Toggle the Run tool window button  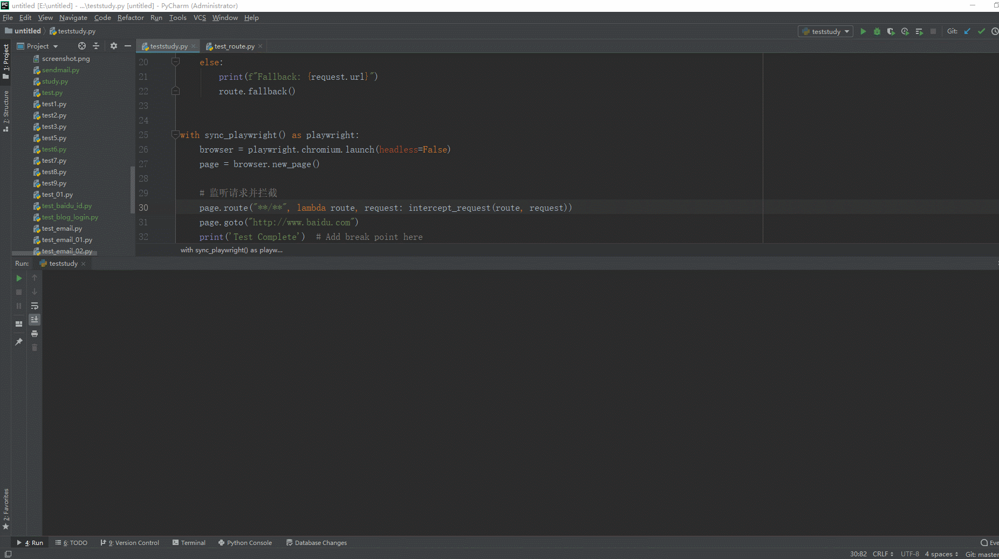pos(30,543)
